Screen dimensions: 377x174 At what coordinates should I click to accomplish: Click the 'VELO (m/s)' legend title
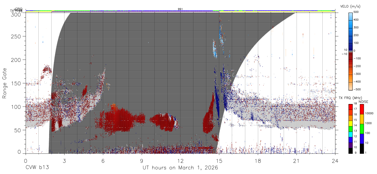[350, 6]
